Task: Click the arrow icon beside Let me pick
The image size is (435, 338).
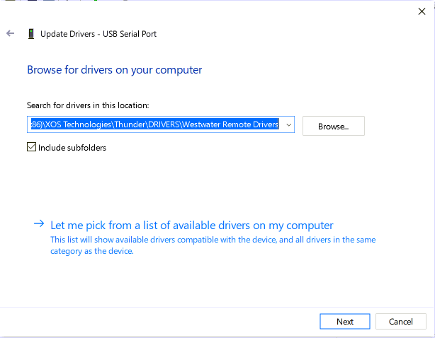Action: coord(39,225)
